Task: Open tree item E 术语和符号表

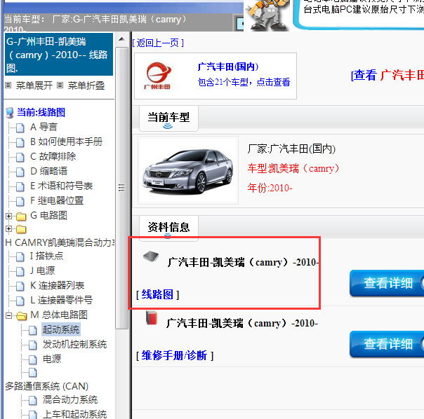Action: (x=61, y=186)
